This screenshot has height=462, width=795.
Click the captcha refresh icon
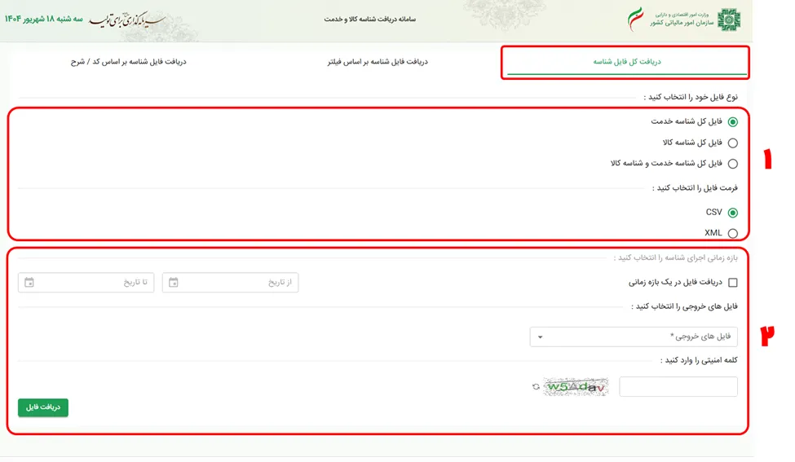[x=536, y=386]
